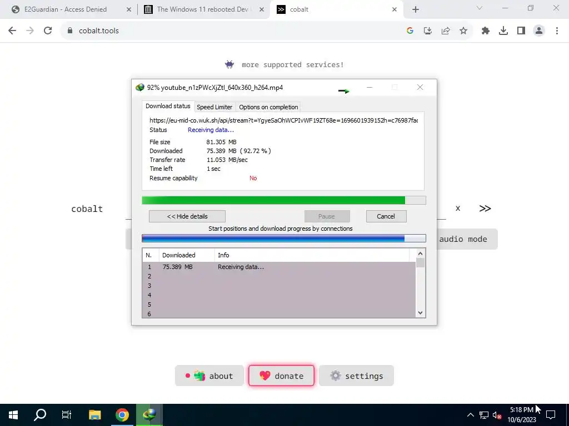Open the Windows Start menu
This screenshot has height=426, width=569.
[13, 415]
